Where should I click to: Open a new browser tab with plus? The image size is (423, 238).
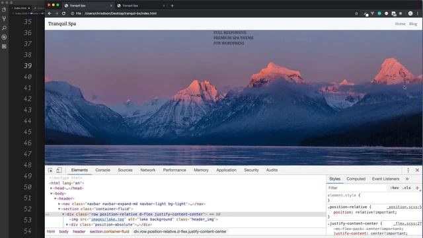tap(172, 5)
